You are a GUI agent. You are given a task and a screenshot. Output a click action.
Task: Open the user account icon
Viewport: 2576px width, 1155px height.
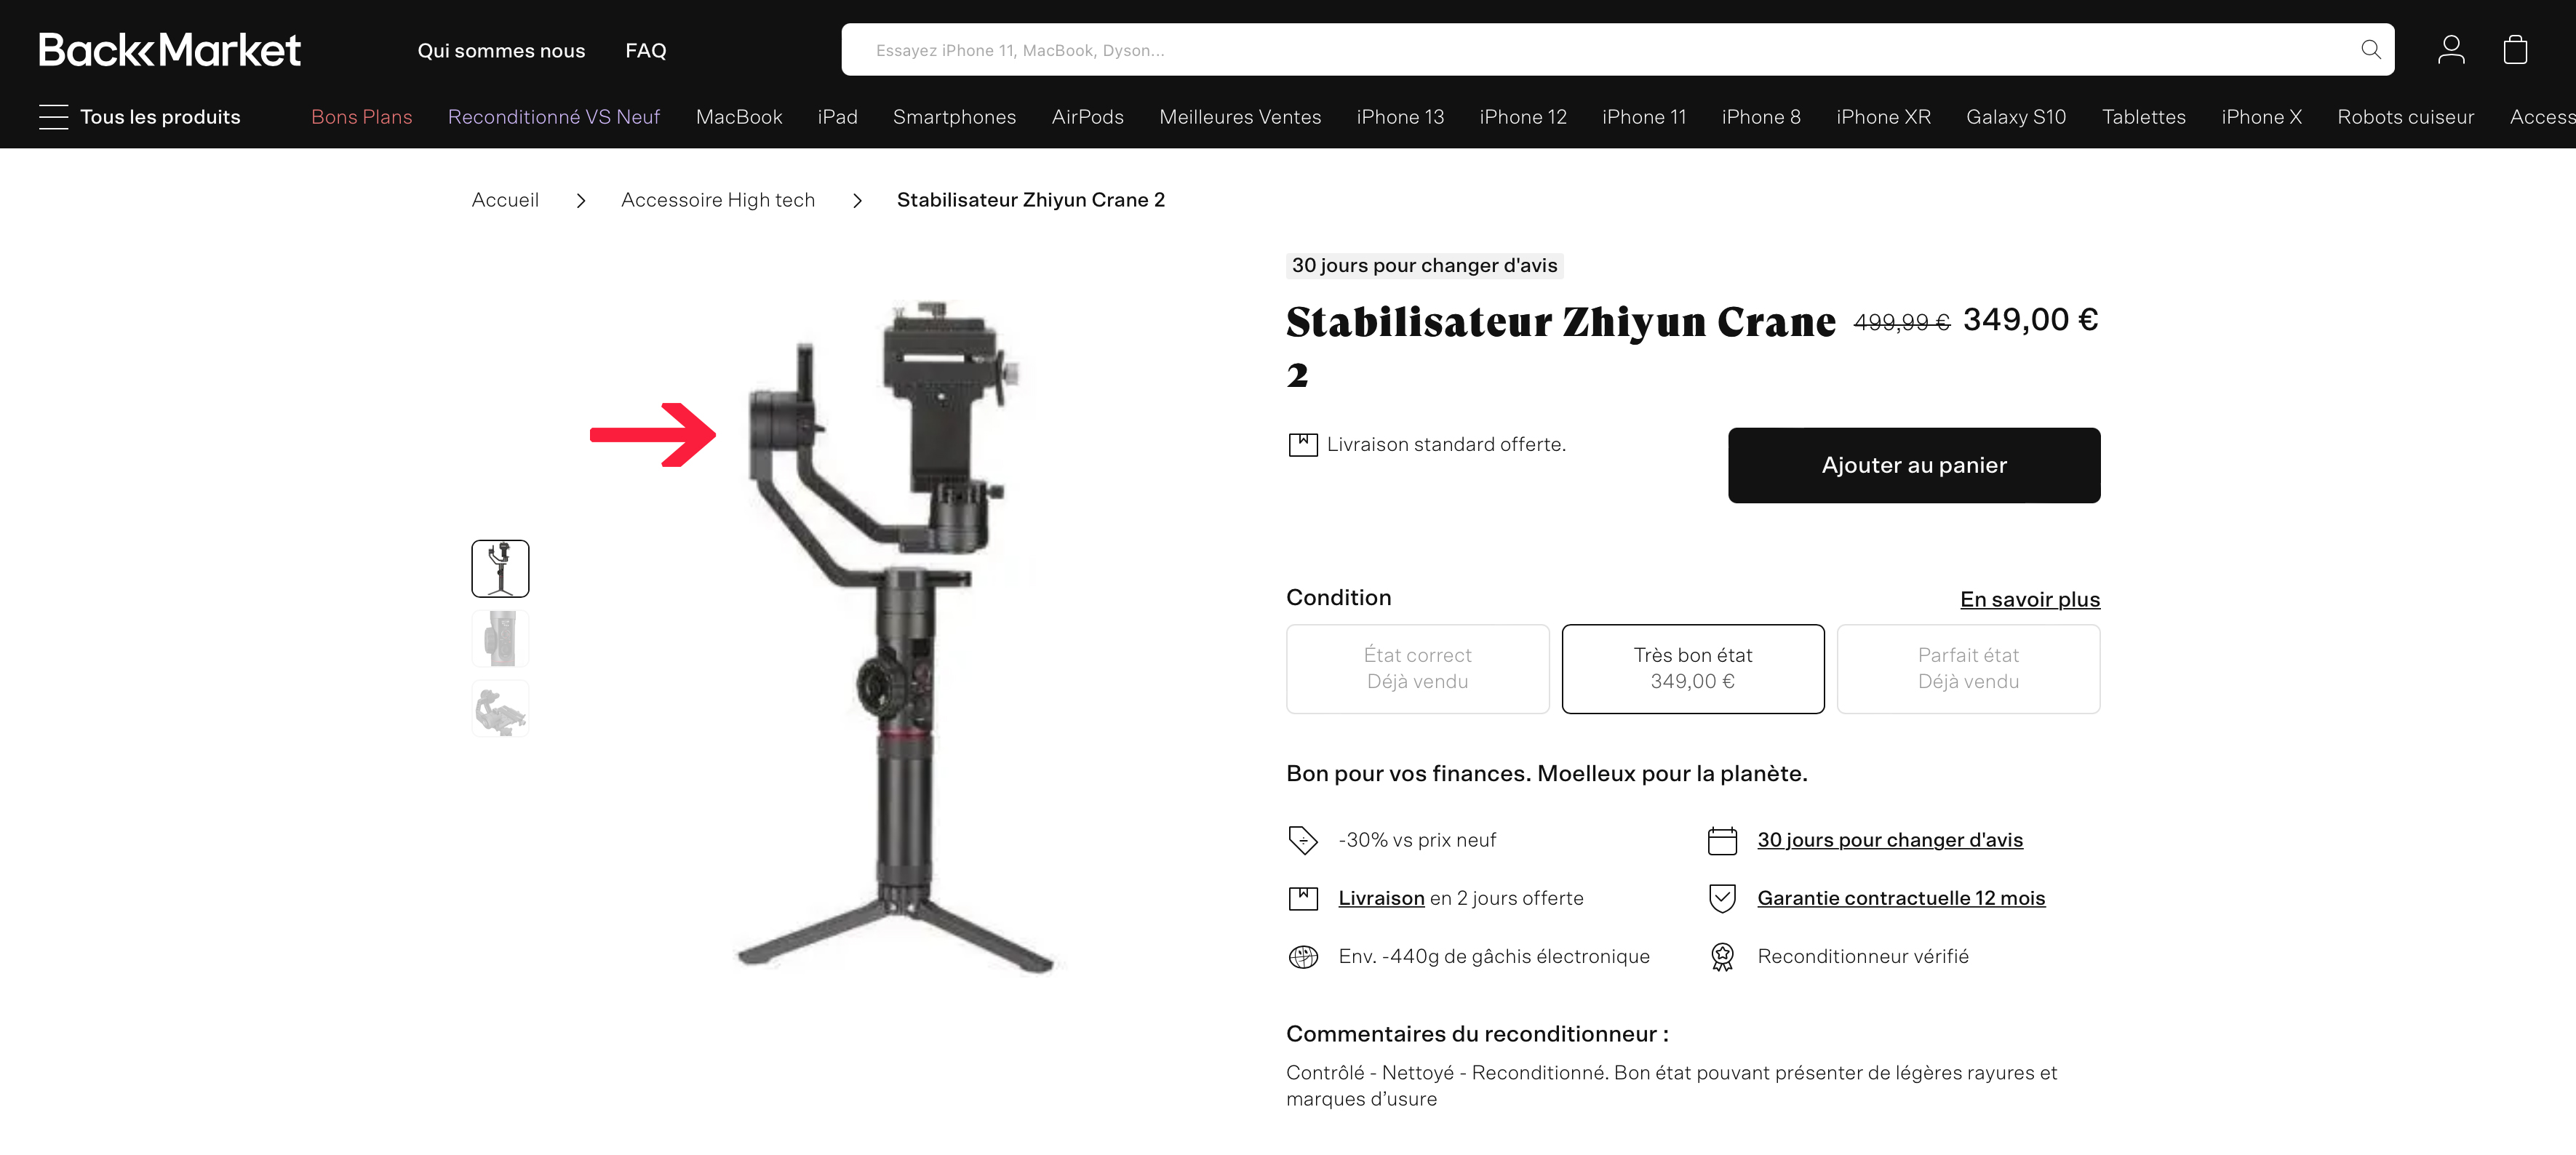click(2450, 49)
